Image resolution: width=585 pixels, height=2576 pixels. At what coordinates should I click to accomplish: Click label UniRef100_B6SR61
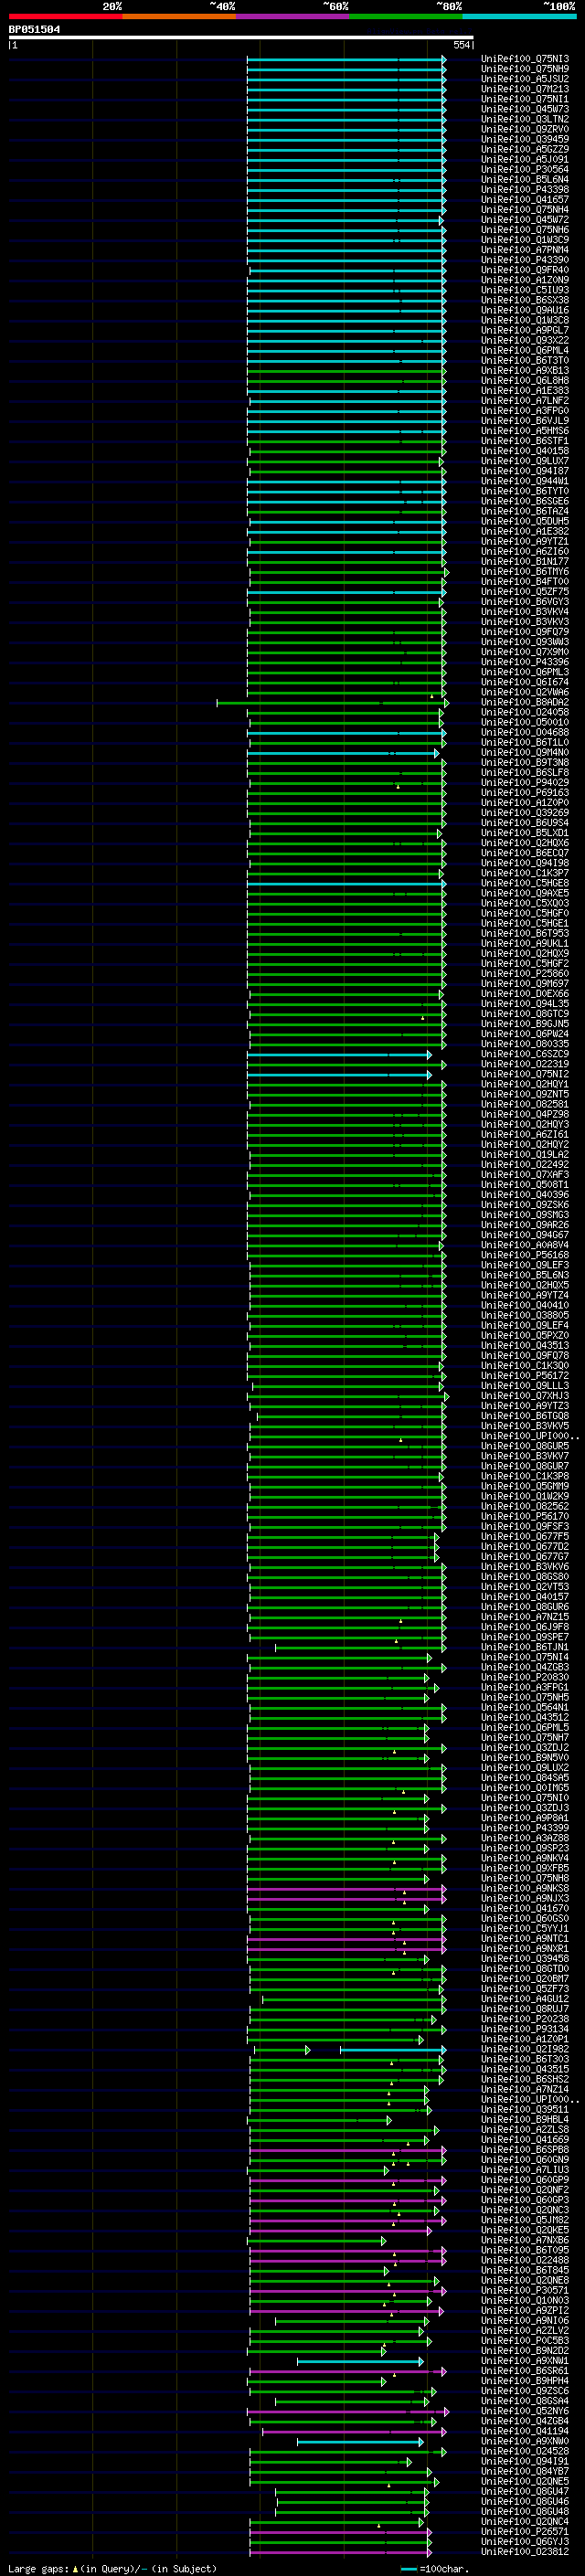tap(524, 2371)
